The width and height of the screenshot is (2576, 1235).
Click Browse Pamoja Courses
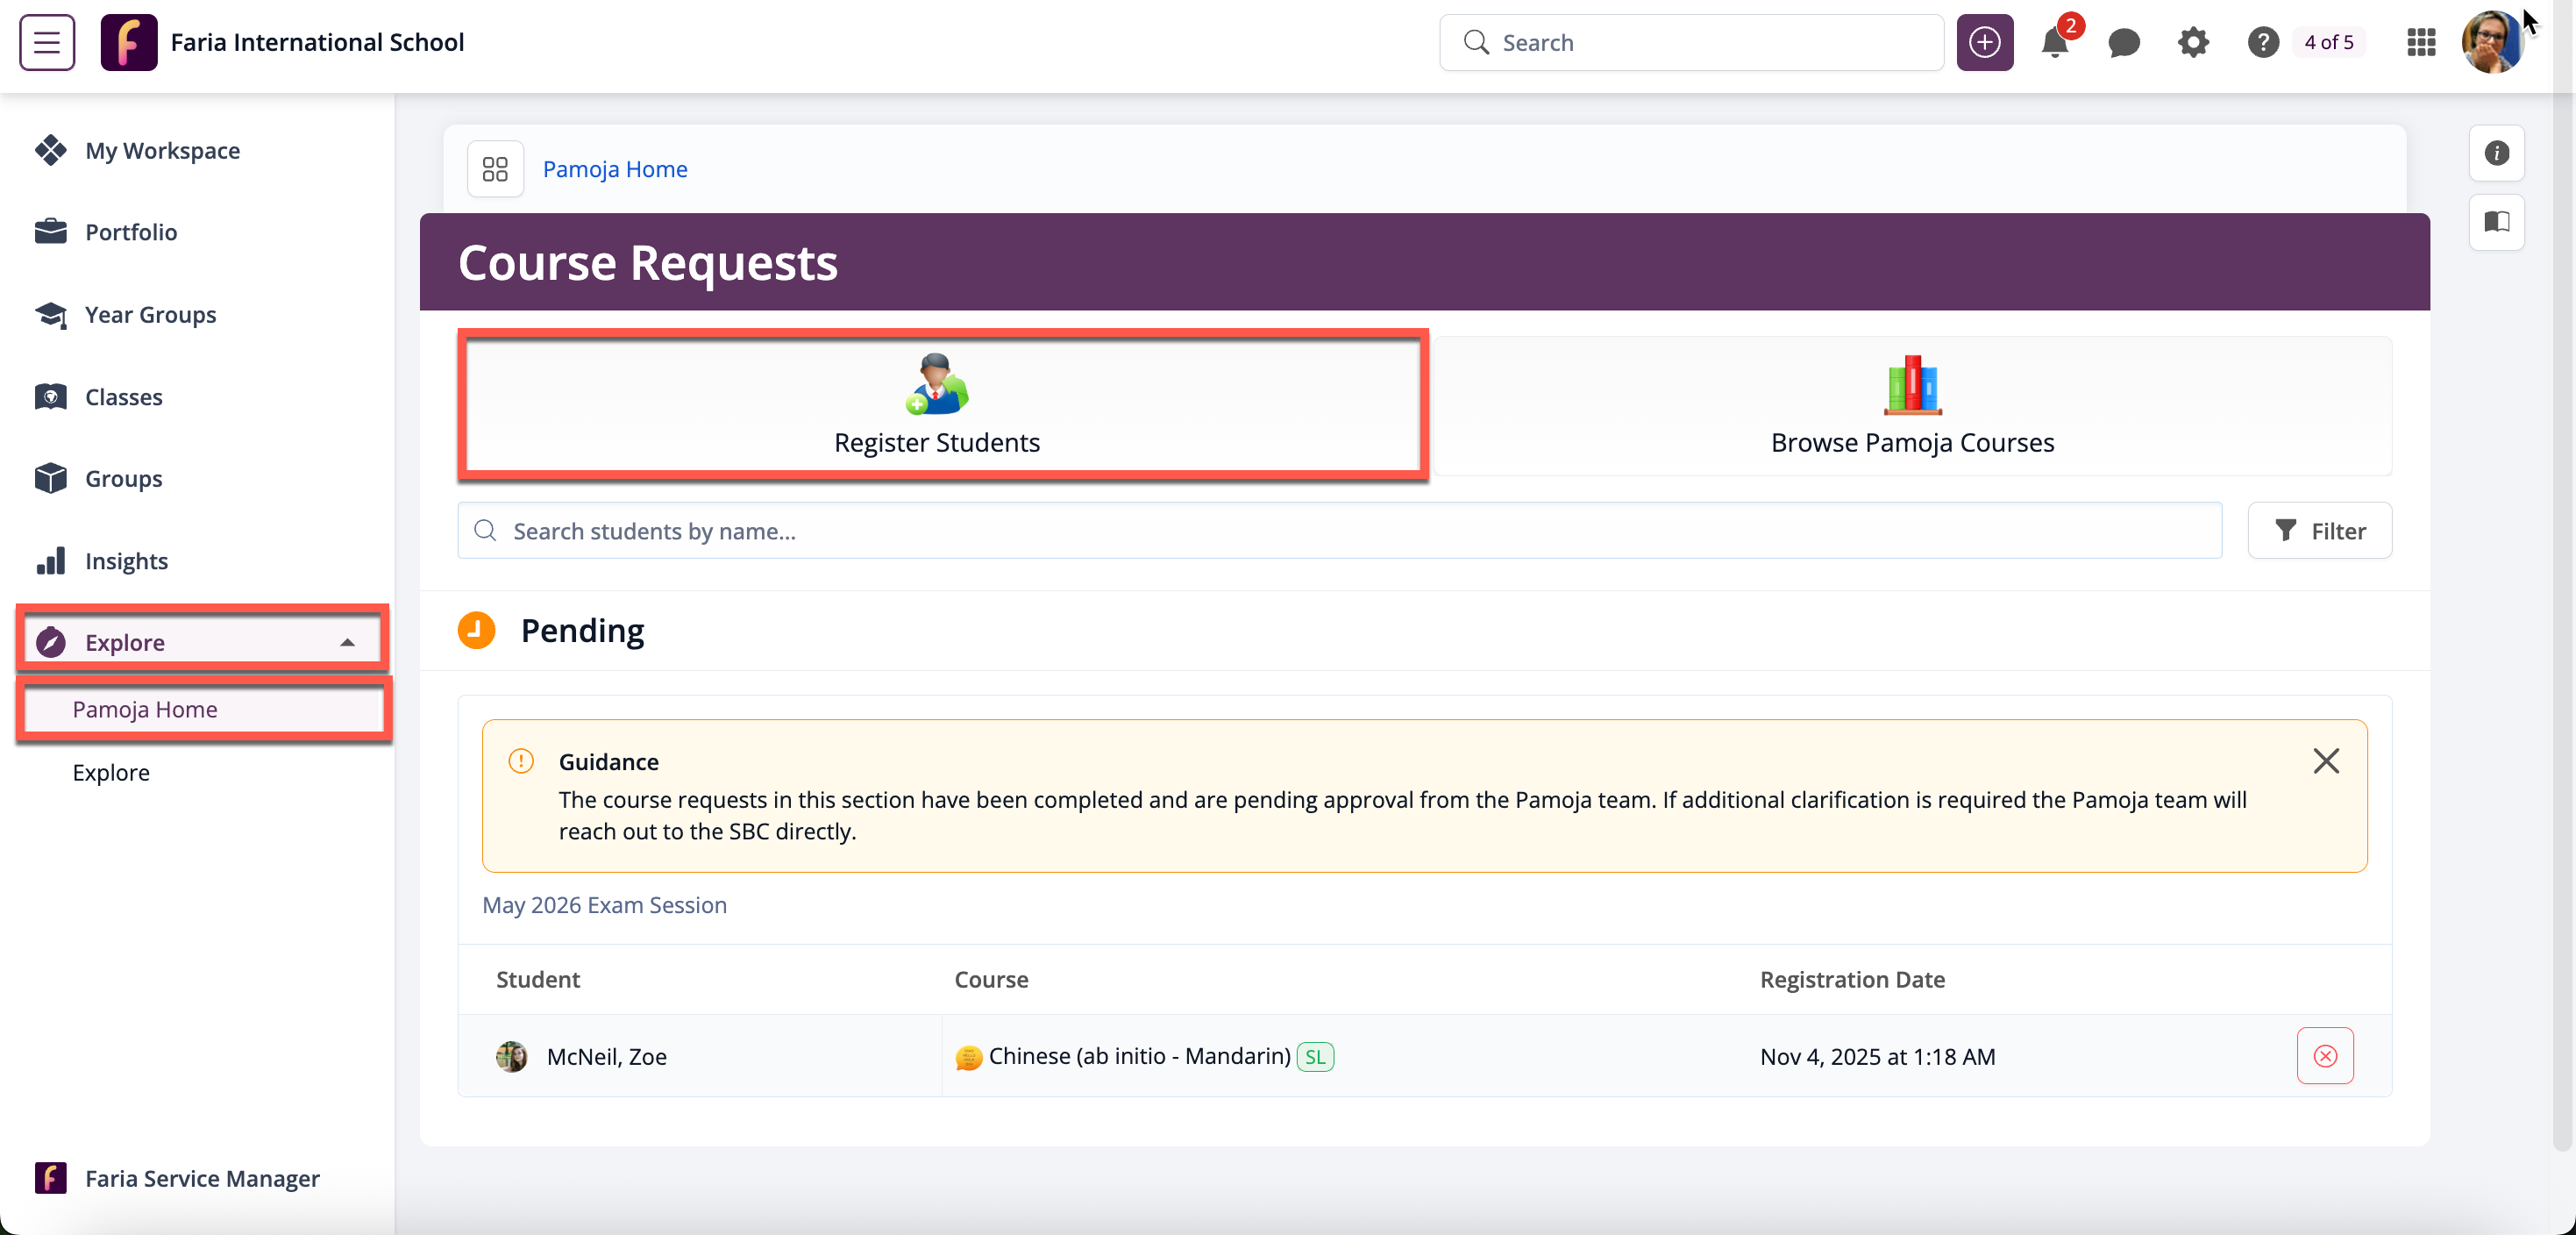tap(1911, 406)
